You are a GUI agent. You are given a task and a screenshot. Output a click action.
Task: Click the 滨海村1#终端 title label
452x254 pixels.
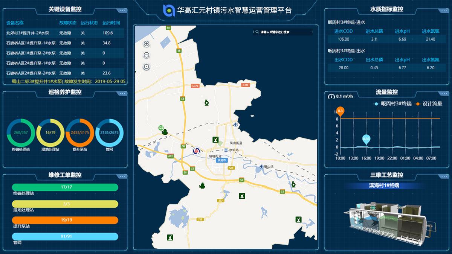(x=384, y=186)
